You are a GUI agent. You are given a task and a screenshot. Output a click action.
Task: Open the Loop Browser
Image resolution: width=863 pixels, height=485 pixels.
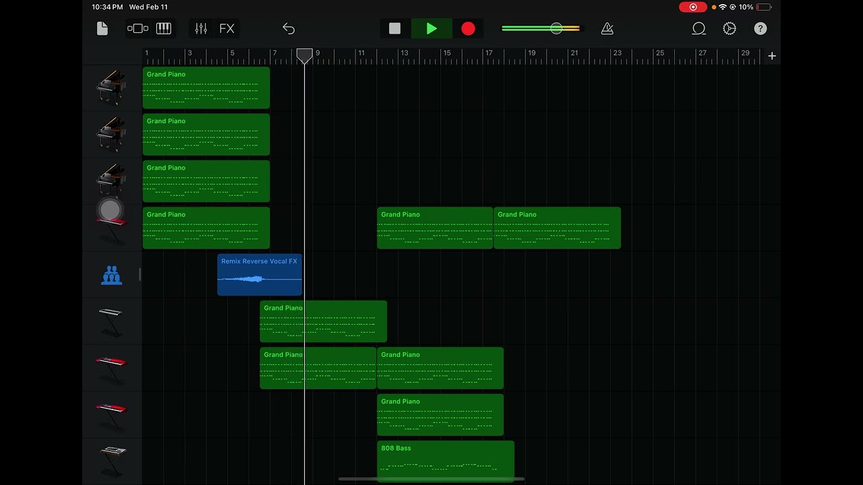coord(698,28)
